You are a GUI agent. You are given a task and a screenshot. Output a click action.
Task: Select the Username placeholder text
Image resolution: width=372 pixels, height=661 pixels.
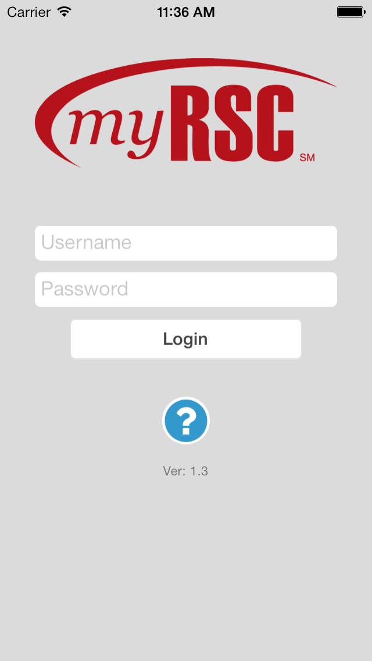(87, 243)
